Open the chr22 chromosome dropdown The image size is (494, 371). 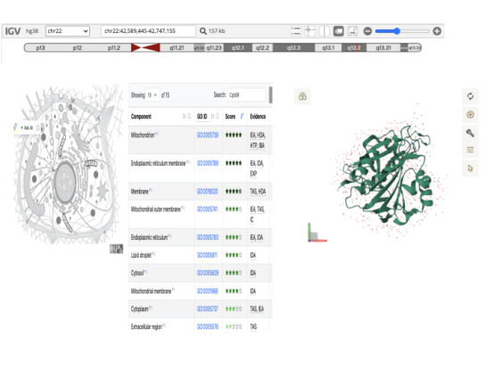(x=68, y=31)
